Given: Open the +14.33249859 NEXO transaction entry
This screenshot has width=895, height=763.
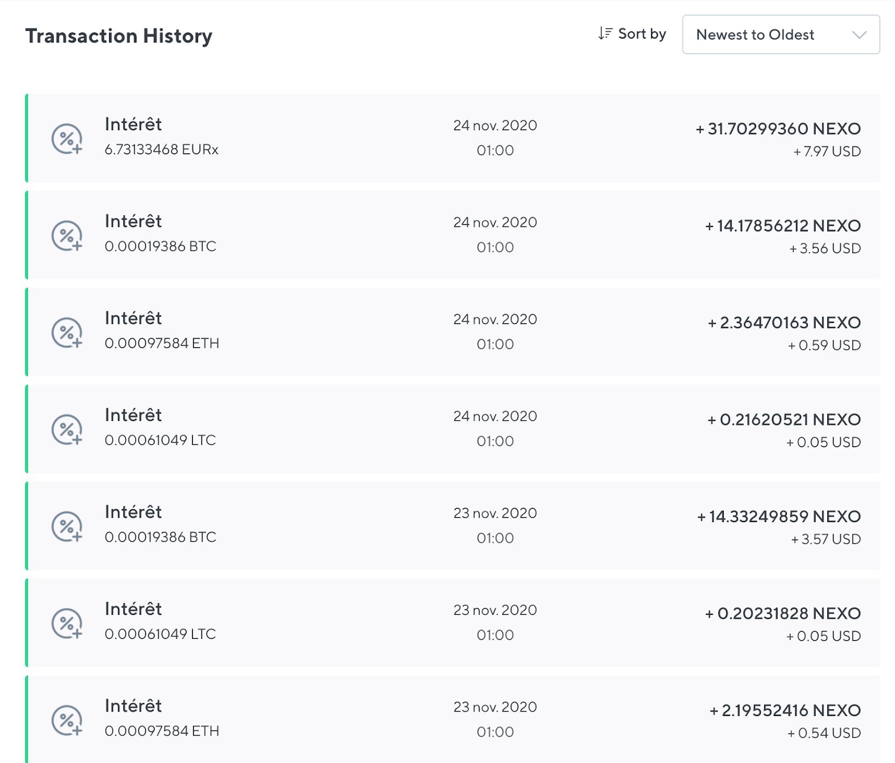Looking at the screenshot, I should (453, 525).
